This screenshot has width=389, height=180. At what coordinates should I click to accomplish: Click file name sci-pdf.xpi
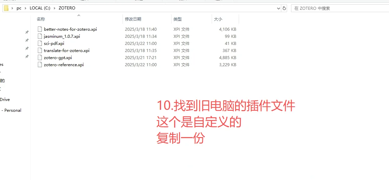click(54, 44)
